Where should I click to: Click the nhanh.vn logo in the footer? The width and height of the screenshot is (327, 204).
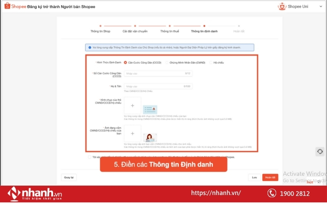(x=35, y=194)
